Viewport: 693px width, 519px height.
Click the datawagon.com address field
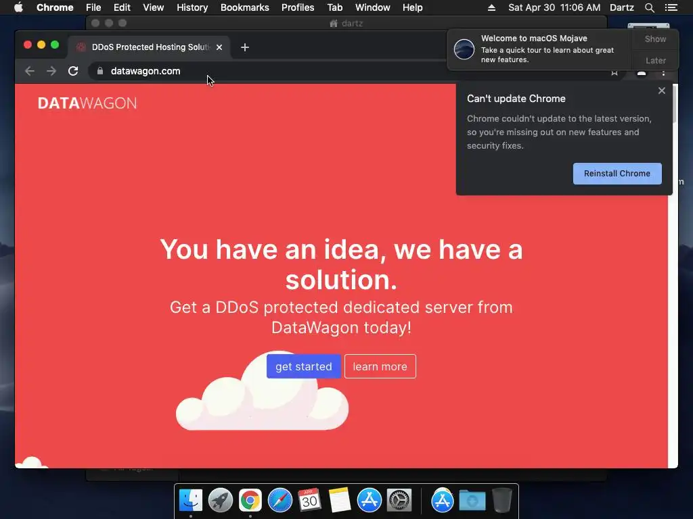coord(309,71)
